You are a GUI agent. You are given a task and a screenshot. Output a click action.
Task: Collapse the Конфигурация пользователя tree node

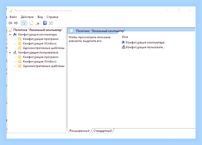click(x=10, y=53)
